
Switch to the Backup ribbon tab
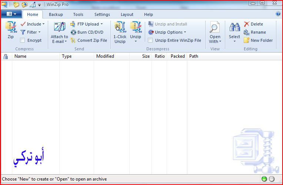pos(56,14)
